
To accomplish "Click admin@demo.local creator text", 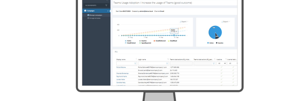I will [x=146, y=11].
